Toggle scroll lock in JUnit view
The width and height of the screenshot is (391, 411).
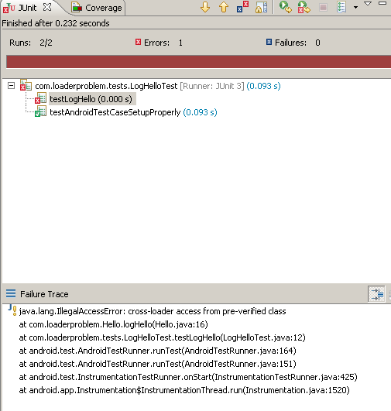261,7
